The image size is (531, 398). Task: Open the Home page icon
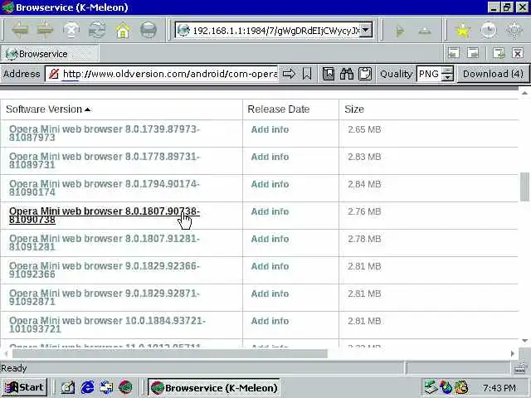(x=123, y=30)
